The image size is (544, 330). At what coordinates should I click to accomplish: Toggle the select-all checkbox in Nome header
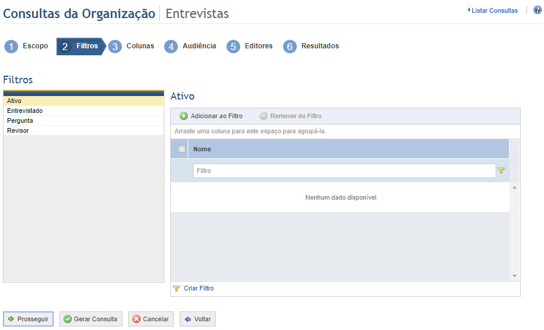click(x=181, y=149)
